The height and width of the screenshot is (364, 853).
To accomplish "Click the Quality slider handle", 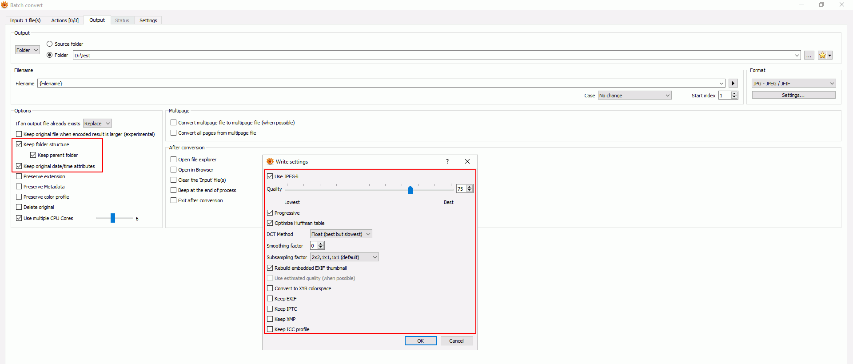I will click(410, 190).
